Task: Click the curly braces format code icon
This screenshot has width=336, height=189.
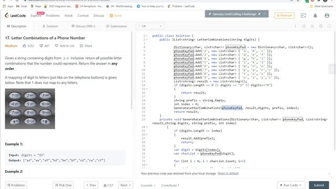Action: (x=303, y=26)
